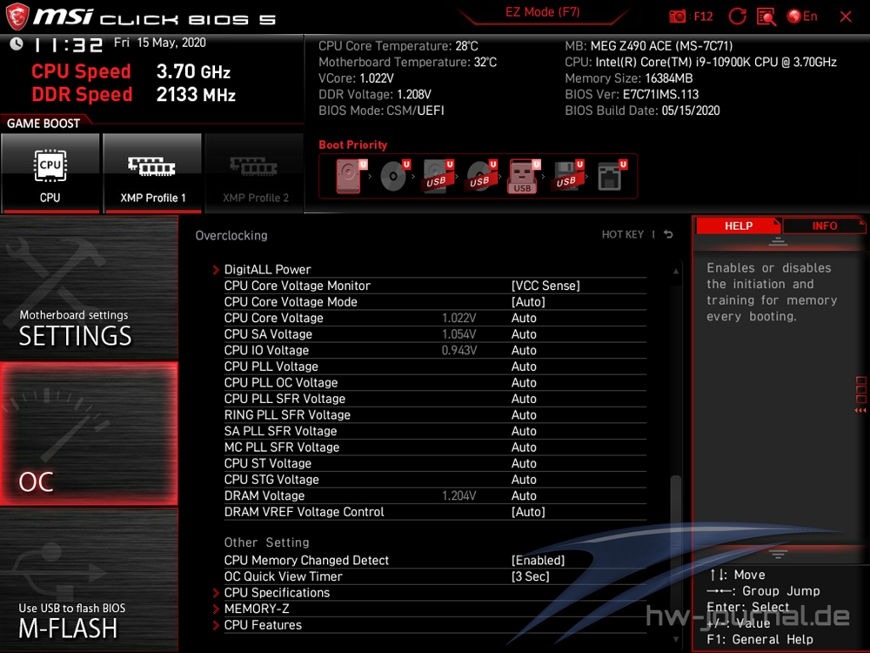Open the search magnifier icon in the top bar
870x653 pixels.
766,17
